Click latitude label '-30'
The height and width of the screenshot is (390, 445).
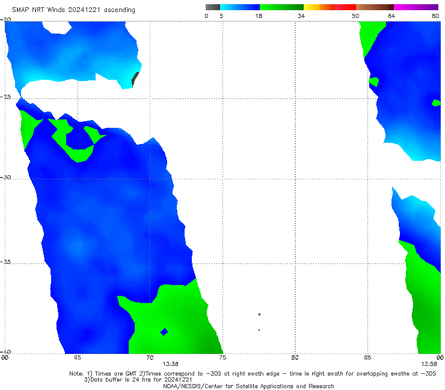tap(5, 177)
